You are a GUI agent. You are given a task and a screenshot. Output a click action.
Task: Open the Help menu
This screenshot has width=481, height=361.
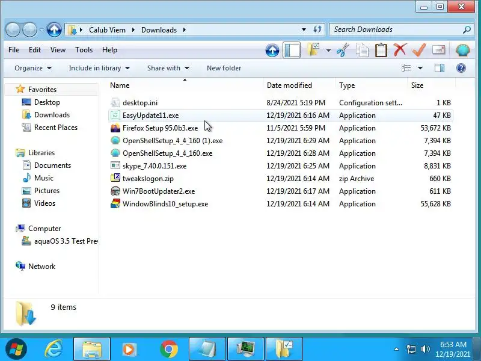tap(109, 50)
